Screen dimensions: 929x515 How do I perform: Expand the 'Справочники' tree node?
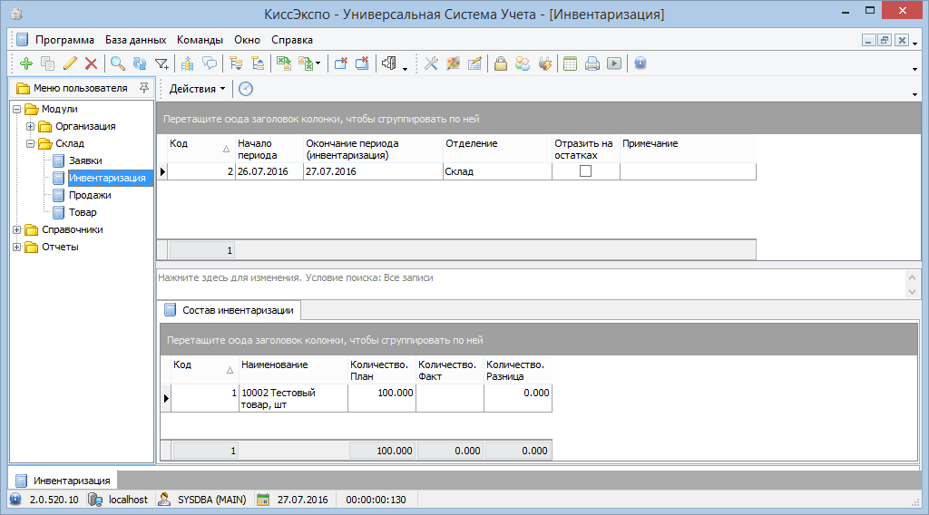16,230
